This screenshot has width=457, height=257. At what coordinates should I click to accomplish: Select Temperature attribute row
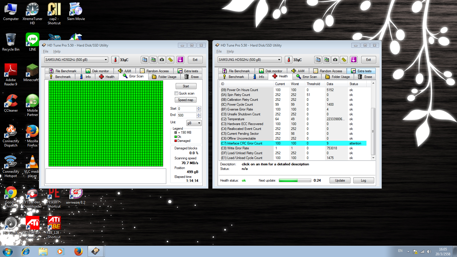click(293, 119)
